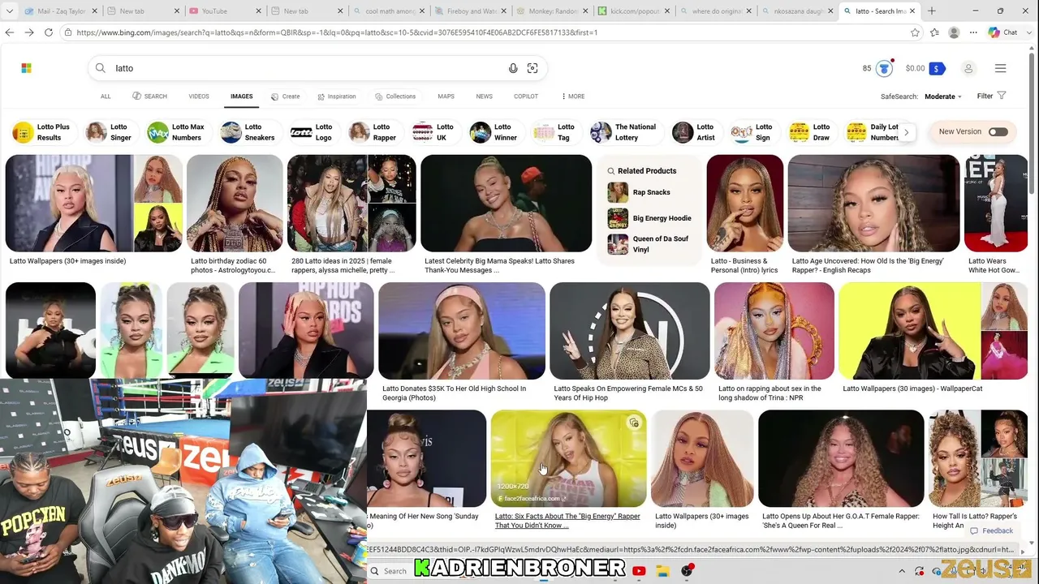Select The National Lottery suggestion chip

coord(623,132)
